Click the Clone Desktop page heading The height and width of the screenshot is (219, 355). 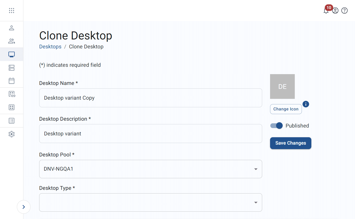[76, 35]
